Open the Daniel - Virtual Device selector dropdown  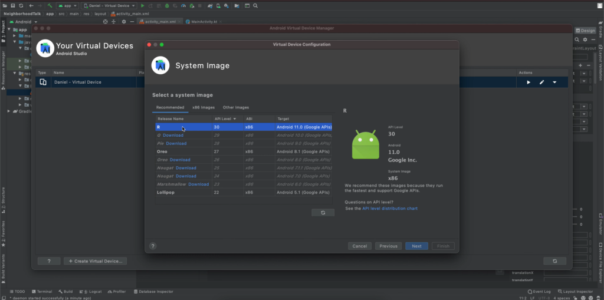click(109, 6)
